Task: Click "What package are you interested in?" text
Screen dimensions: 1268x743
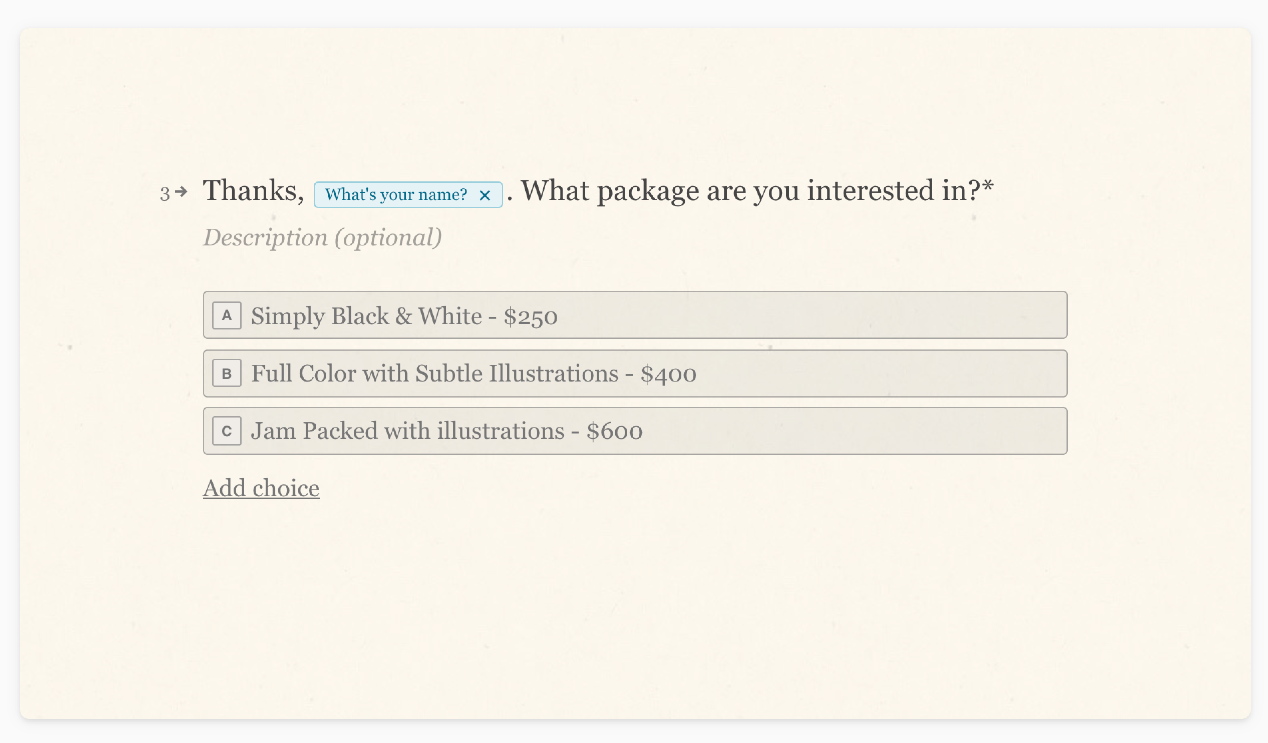Action: [x=750, y=191]
